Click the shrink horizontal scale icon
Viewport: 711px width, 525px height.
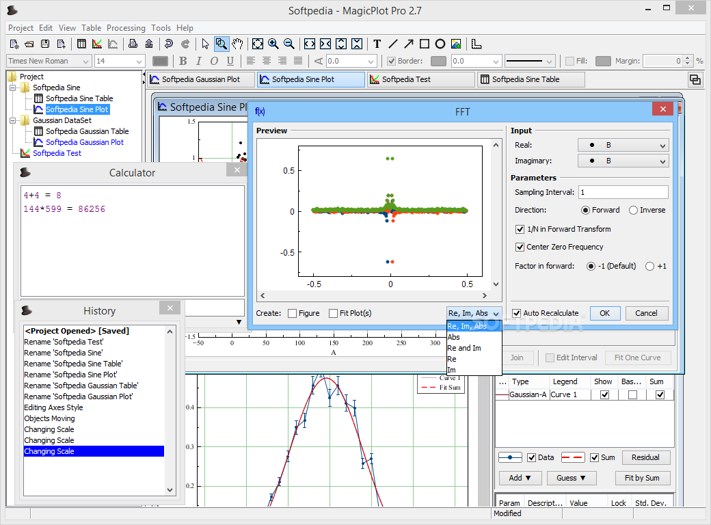(x=325, y=44)
